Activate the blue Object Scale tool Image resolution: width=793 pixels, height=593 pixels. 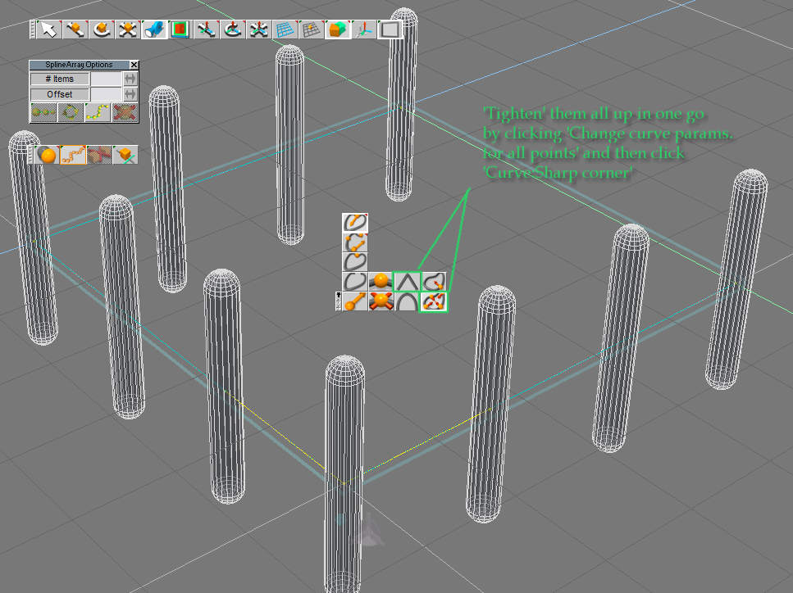153,30
